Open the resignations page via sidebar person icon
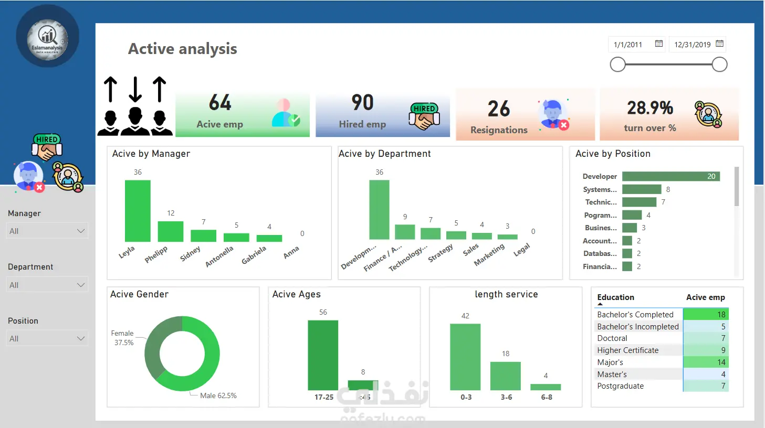The image size is (765, 428). 29,177
